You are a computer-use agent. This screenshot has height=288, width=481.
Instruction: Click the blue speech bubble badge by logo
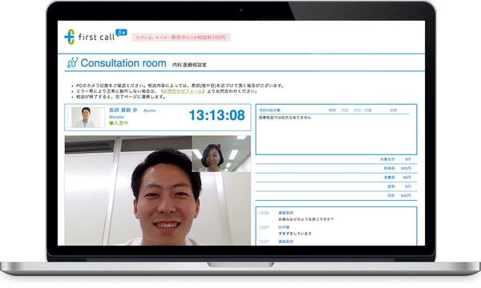pos(121,33)
